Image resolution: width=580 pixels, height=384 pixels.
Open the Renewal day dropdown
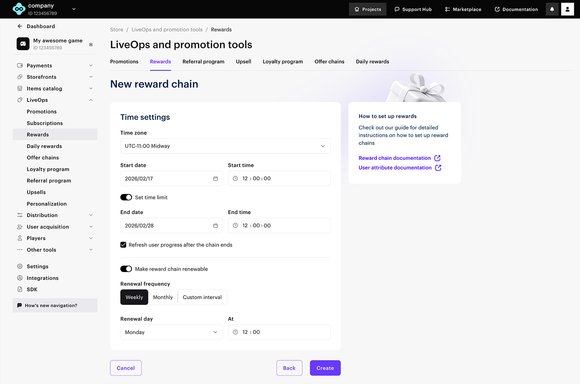172,332
